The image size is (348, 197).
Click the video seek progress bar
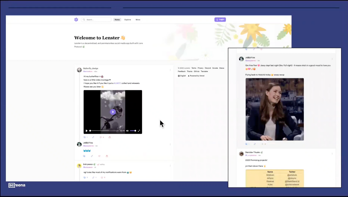104,131
